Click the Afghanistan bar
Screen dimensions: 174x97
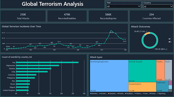[38, 66]
